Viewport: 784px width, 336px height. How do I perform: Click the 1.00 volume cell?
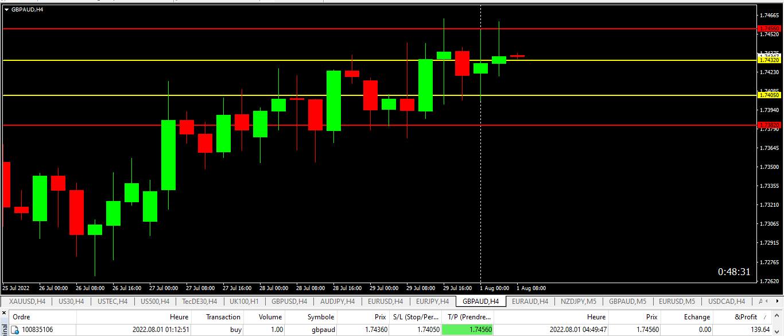[277, 330]
